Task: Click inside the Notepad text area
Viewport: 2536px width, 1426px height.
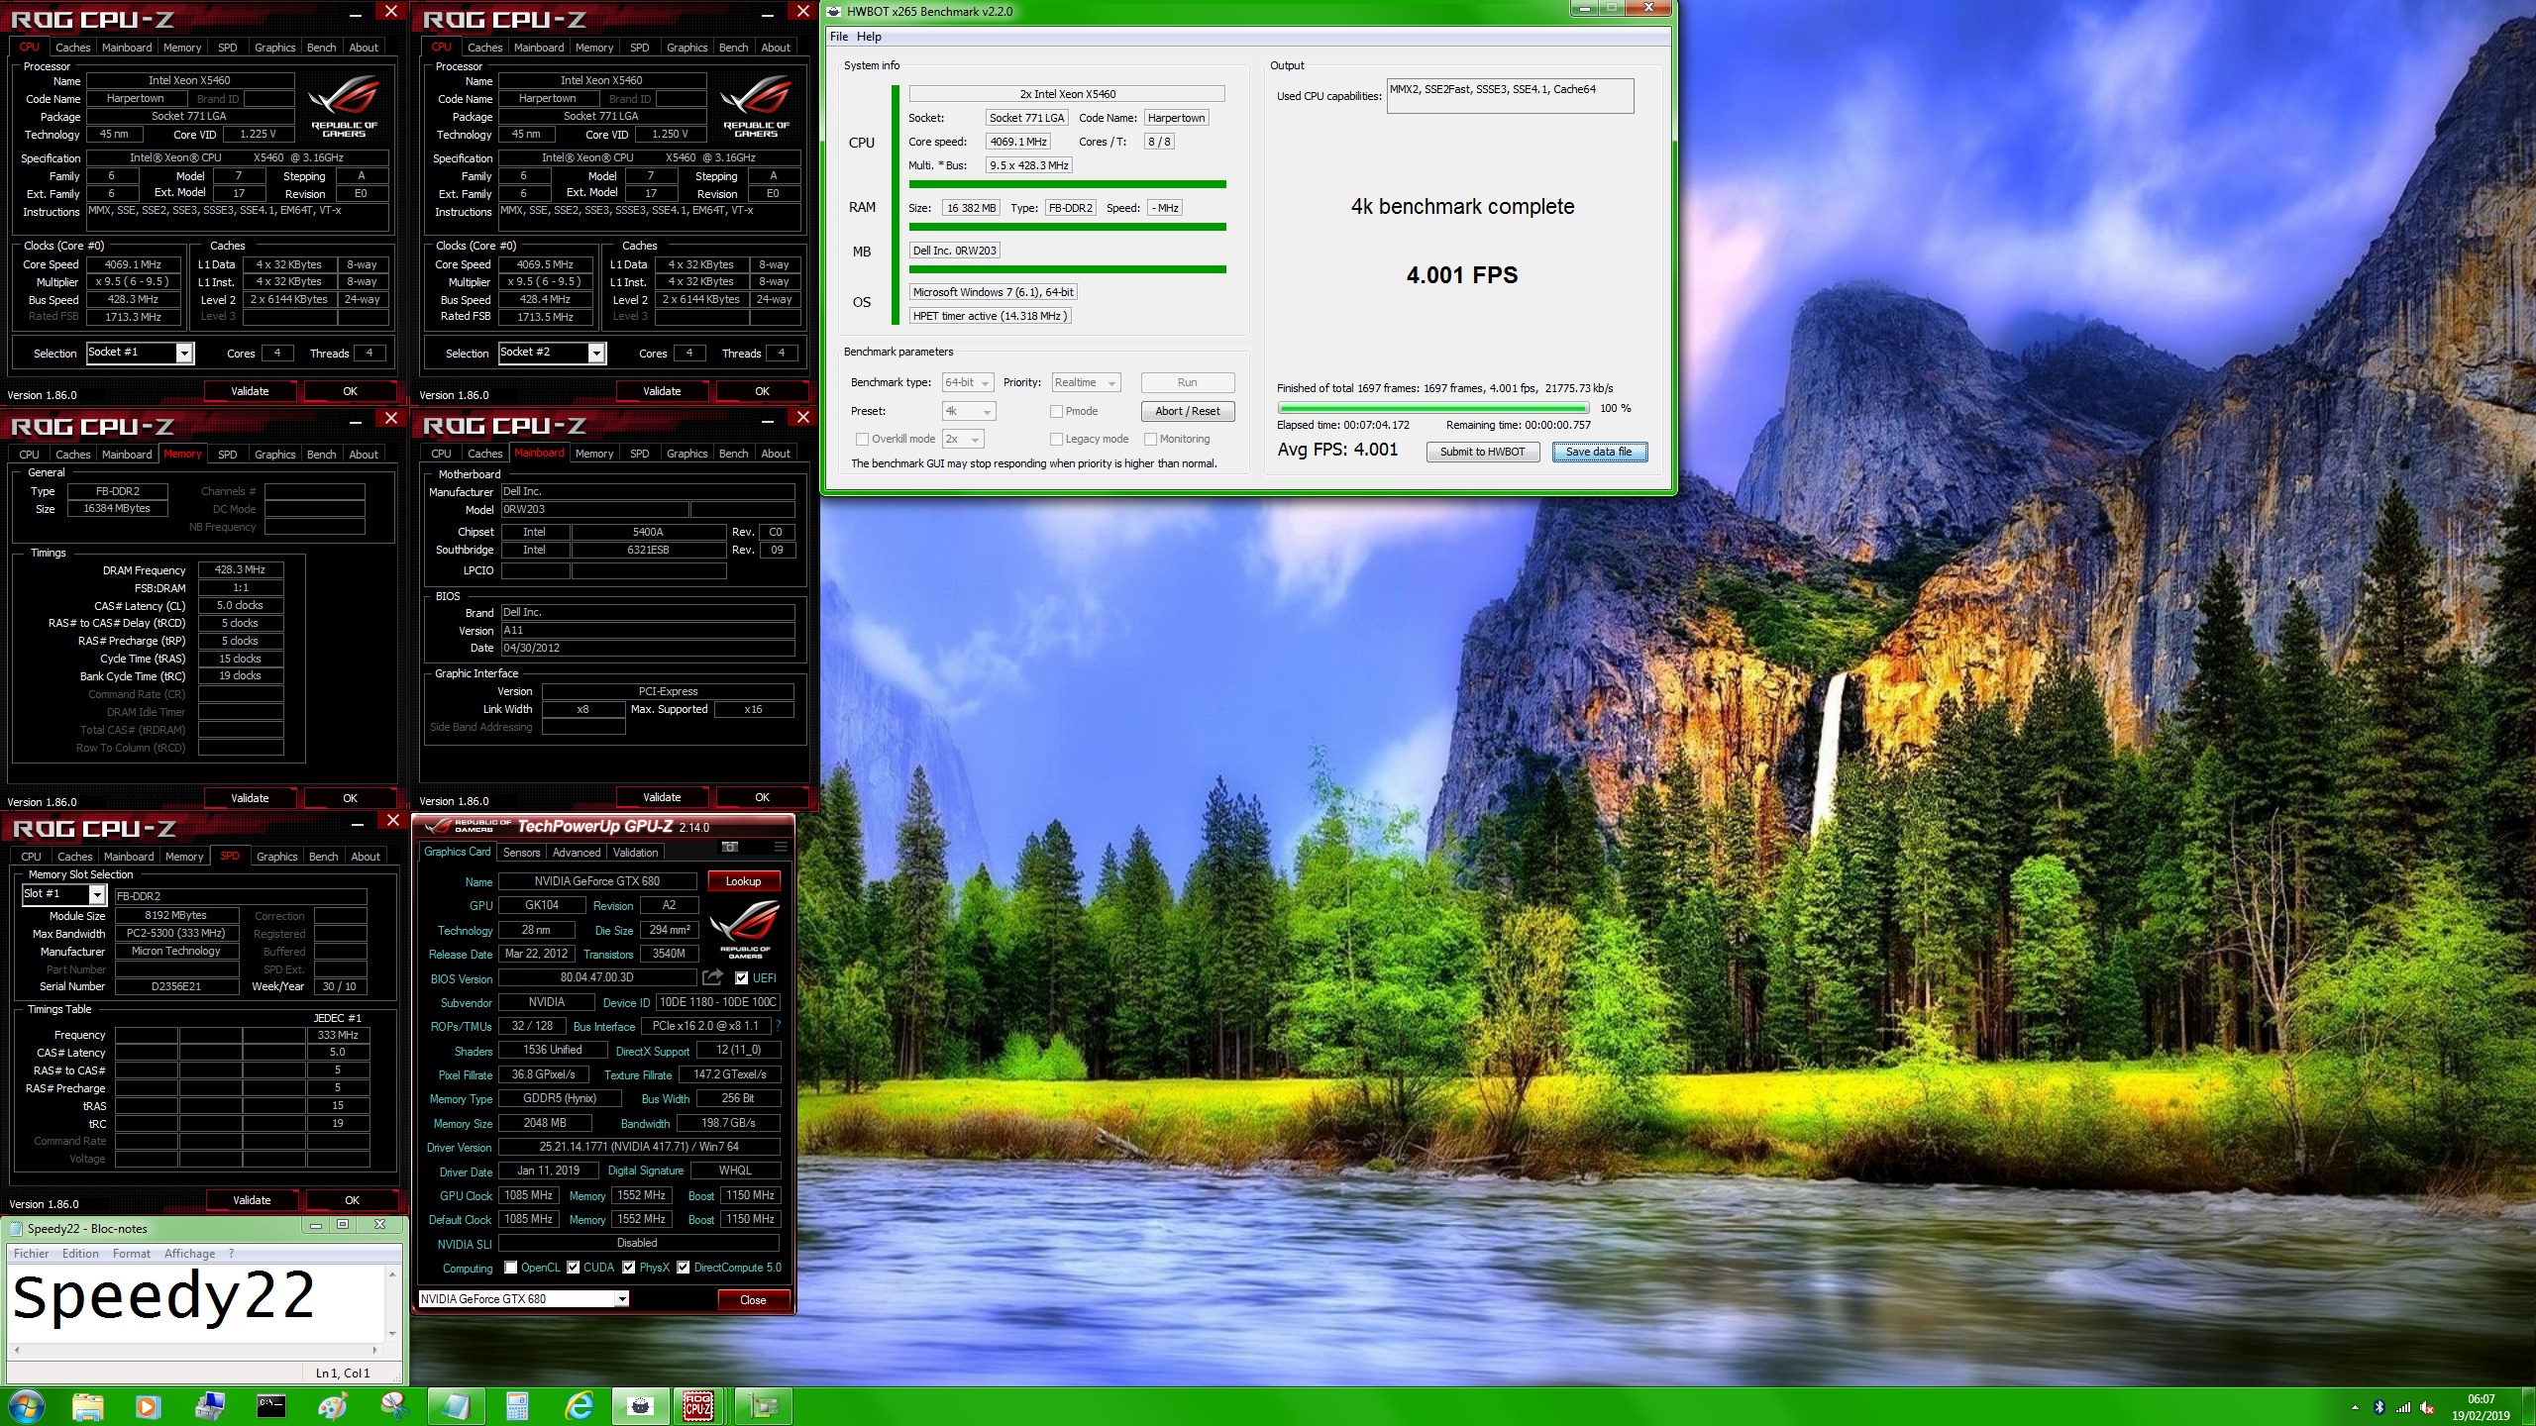Action: [x=197, y=1302]
